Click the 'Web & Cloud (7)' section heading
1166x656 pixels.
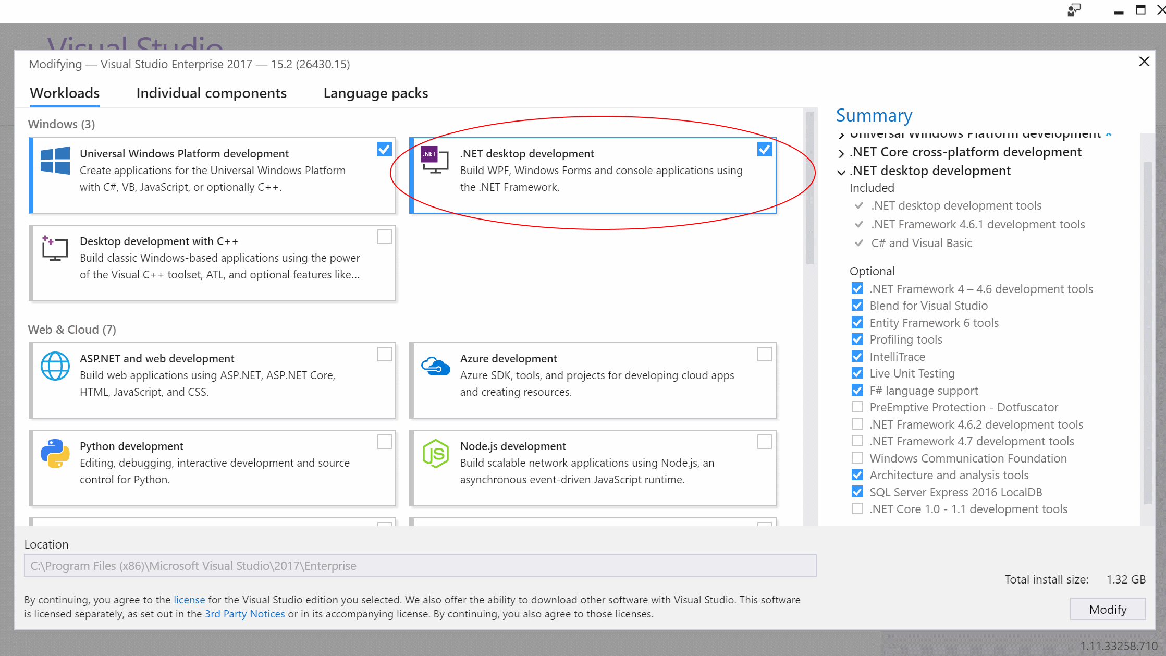[72, 330]
